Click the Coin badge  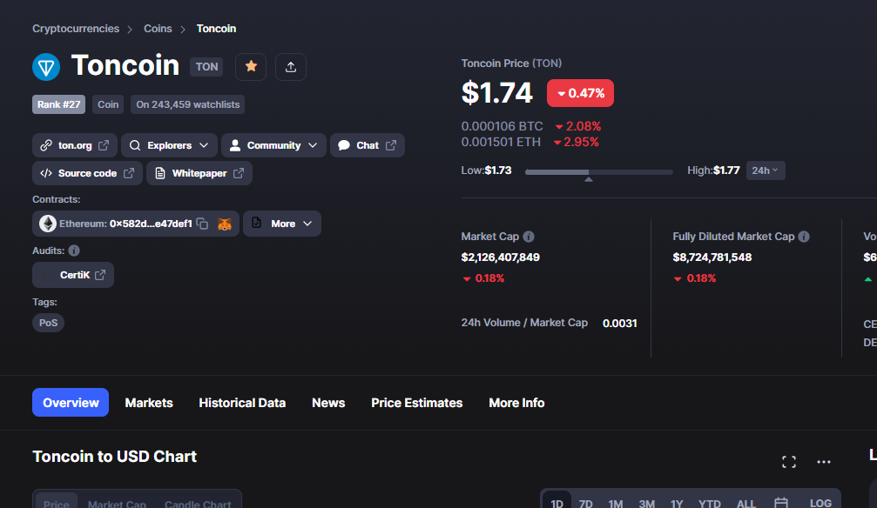coord(108,104)
